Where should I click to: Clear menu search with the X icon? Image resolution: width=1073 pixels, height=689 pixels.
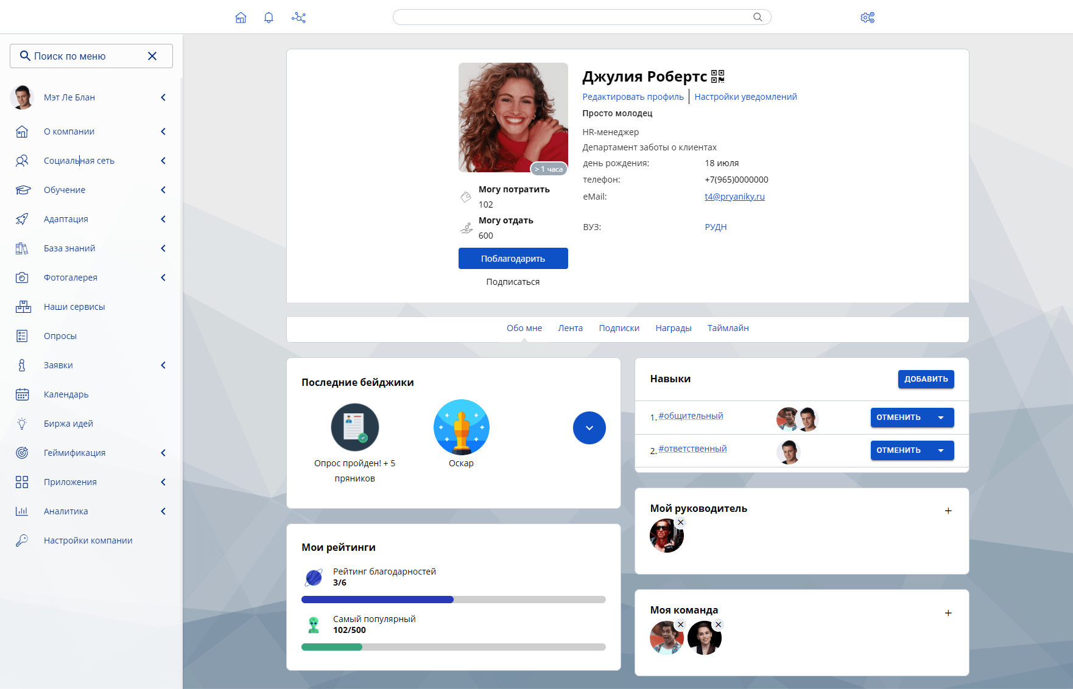click(152, 56)
